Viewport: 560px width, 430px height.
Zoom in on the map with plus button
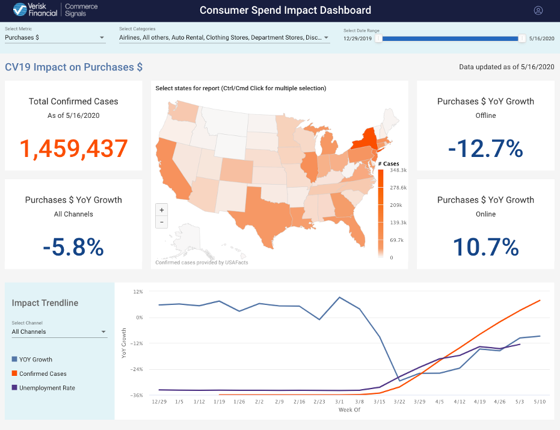(x=161, y=210)
